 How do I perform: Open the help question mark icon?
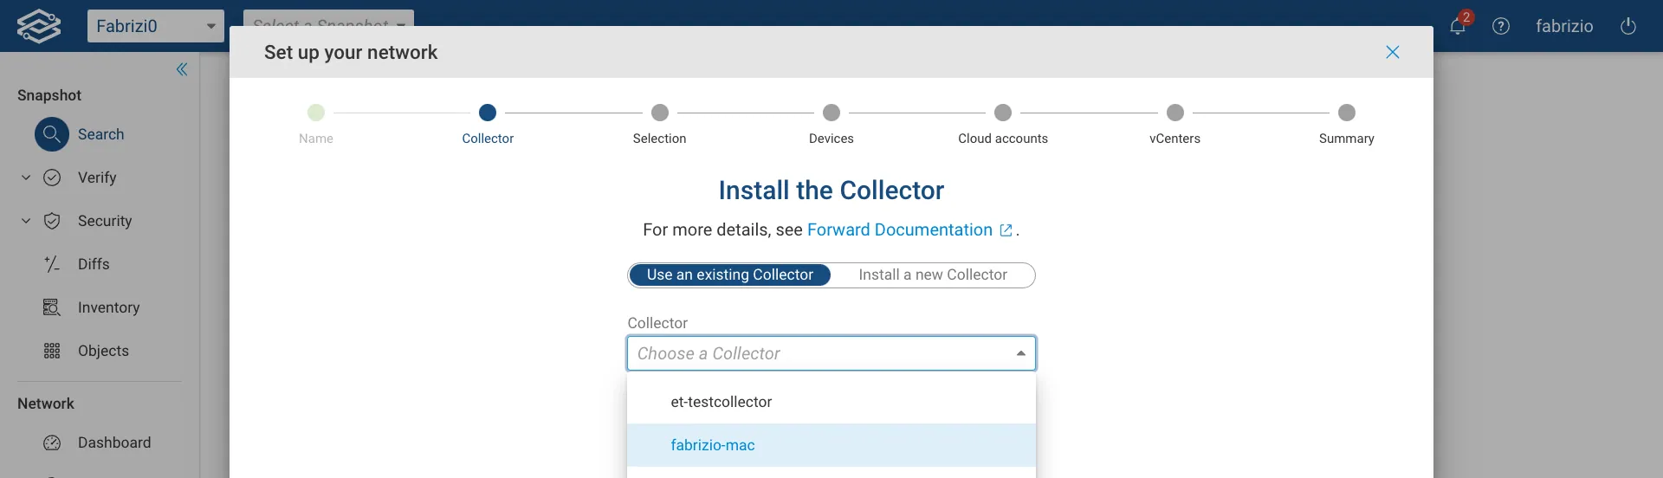[x=1501, y=26]
